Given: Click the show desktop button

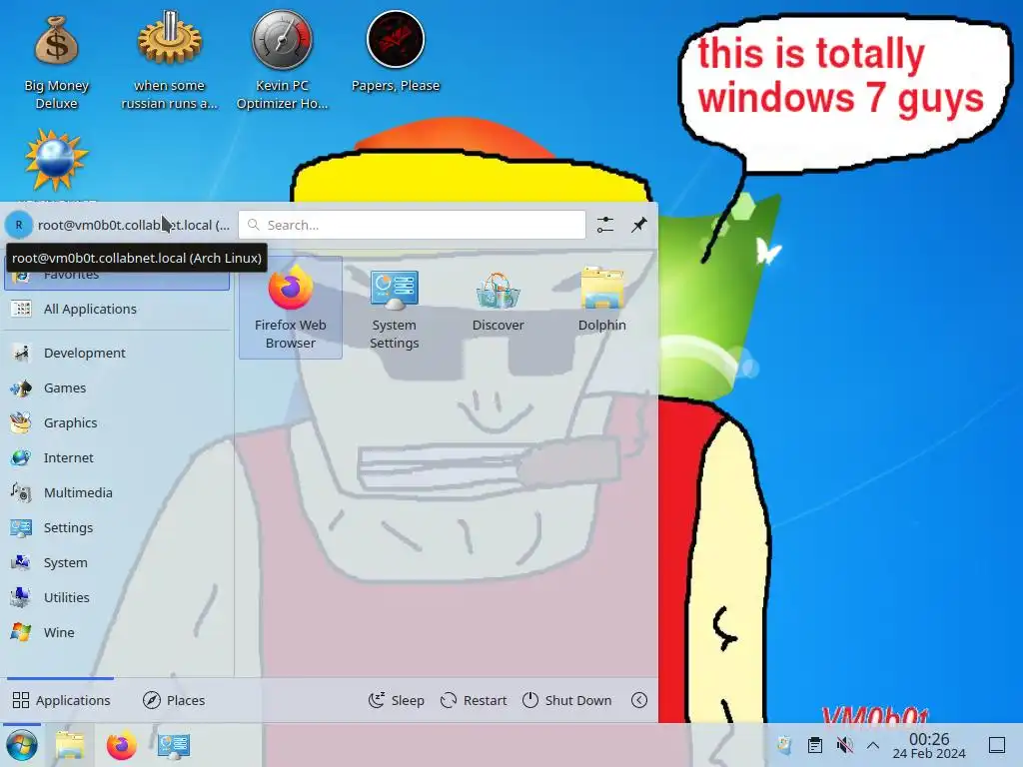Looking at the screenshot, I should [x=997, y=745].
